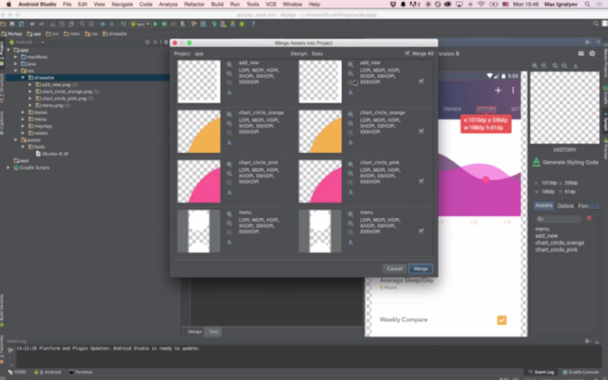
Task: Click Generate Styling Code
Action: pyautogui.click(x=565, y=162)
